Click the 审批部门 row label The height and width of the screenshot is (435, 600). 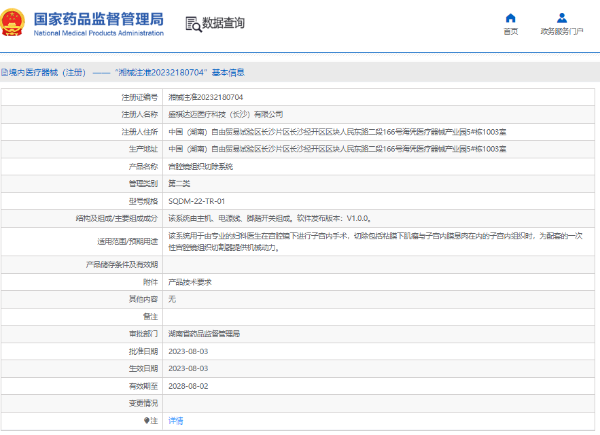click(x=143, y=334)
